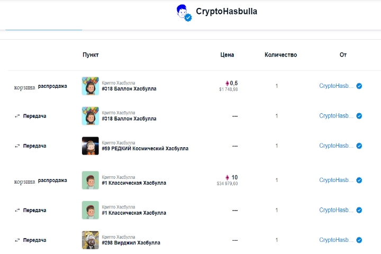Click the Цена column header
Image resolution: width=381 pixels, height=254 pixels.
227,55
